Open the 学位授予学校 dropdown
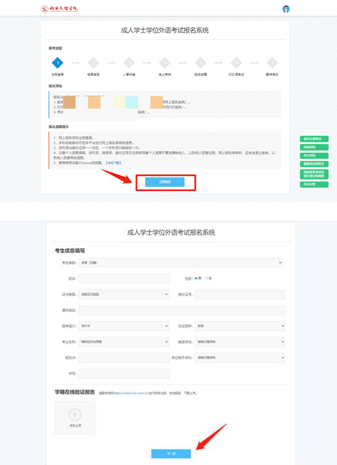 240,358
